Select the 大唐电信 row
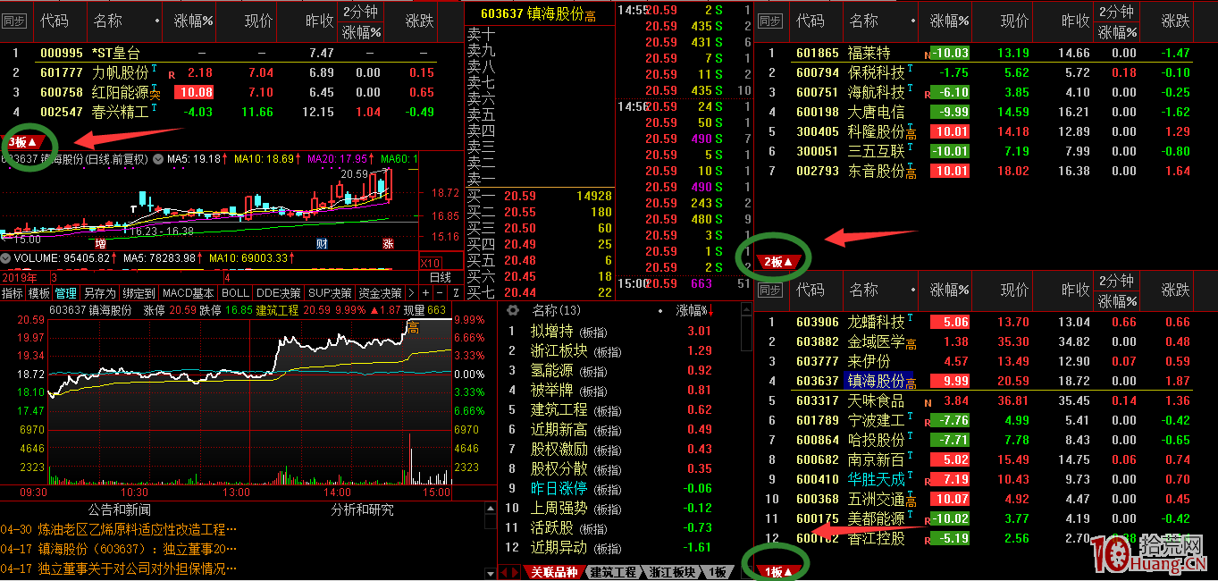Viewport: 1218px width, 581px height. tap(987, 112)
